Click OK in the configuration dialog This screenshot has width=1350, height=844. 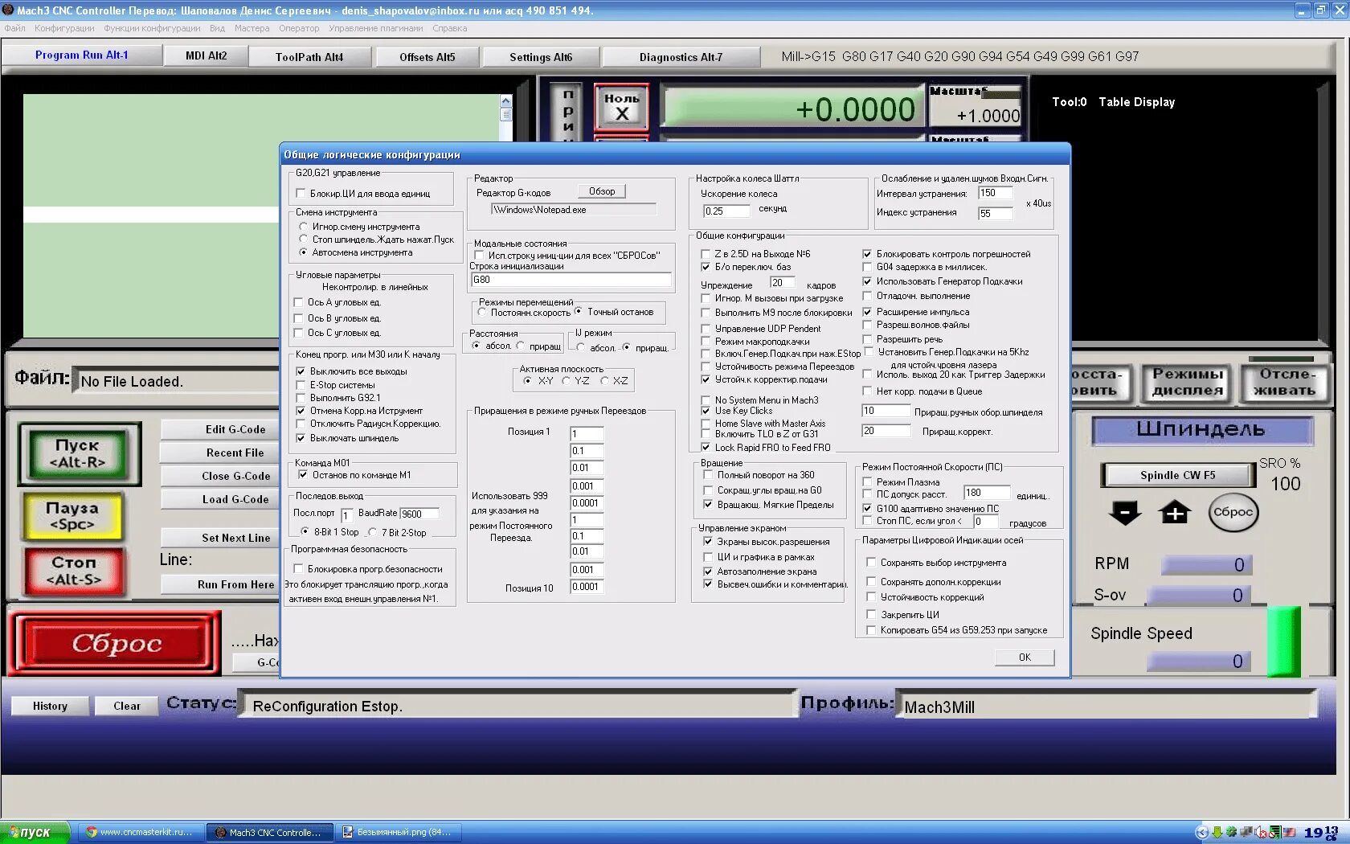coord(1025,658)
